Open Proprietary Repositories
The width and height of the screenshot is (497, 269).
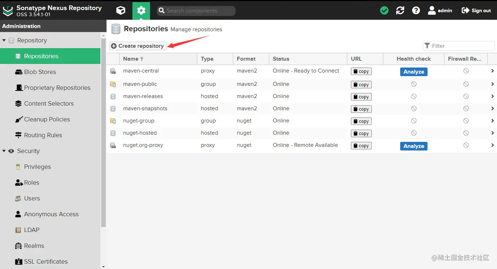(50, 88)
